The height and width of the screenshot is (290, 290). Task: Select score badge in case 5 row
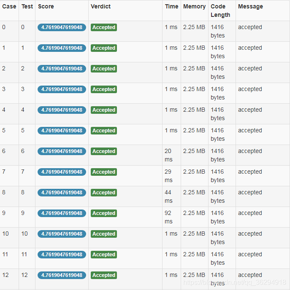(x=62, y=131)
